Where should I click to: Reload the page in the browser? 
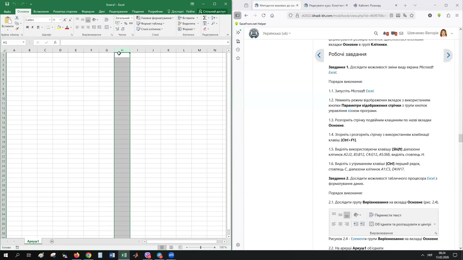click(263, 16)
